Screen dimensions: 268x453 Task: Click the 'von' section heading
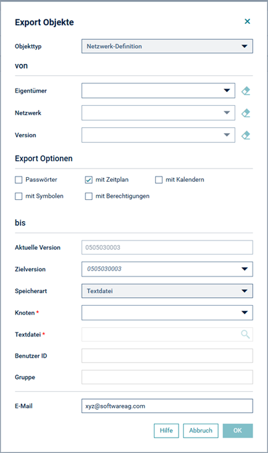coord(21,66)
